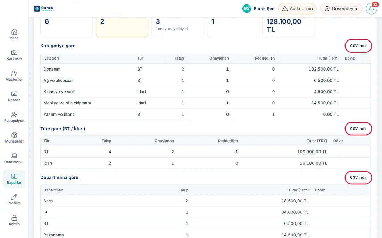The height and width of the screenshot is (238, 382).
Task: Open the Resepsiyon person-check icon
Action: 14,114
